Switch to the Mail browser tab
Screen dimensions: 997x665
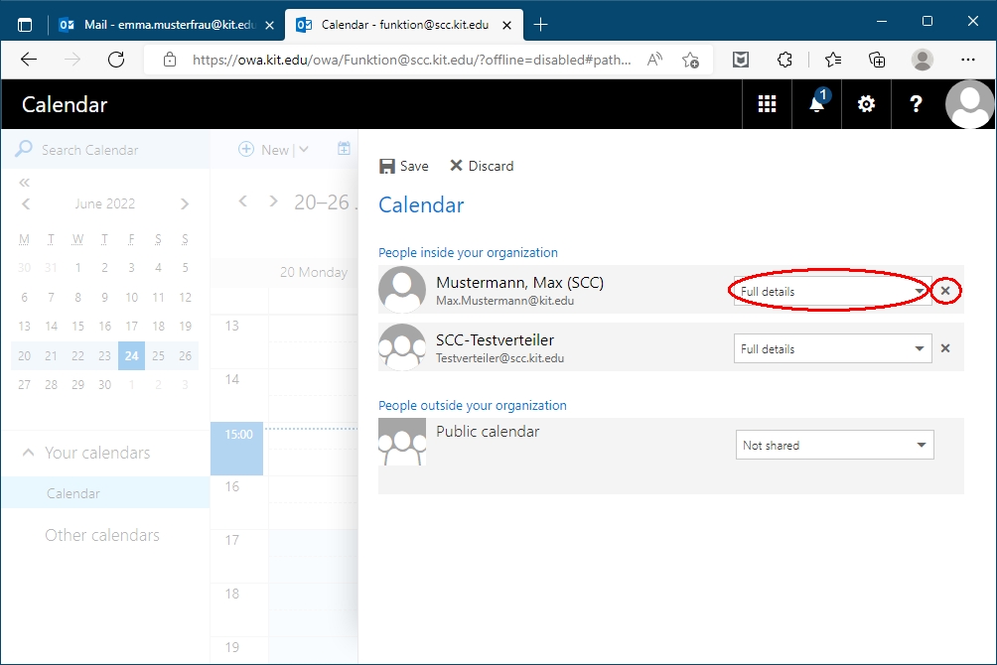(x=159, y=24)
